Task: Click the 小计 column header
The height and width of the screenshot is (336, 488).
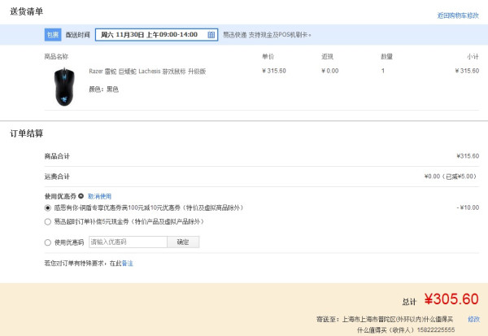Action: coord(473,56)
